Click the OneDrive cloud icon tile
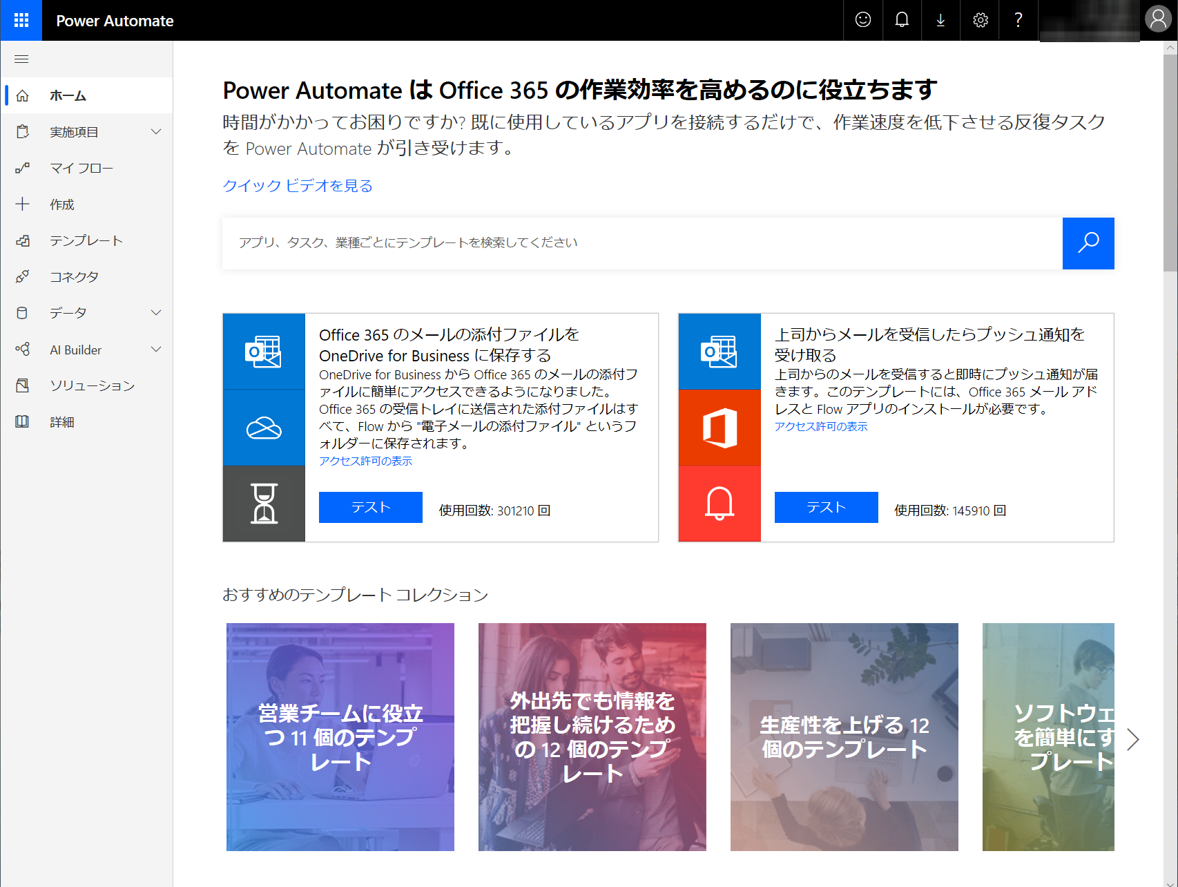1178x887 pixels. pos(264,428)
